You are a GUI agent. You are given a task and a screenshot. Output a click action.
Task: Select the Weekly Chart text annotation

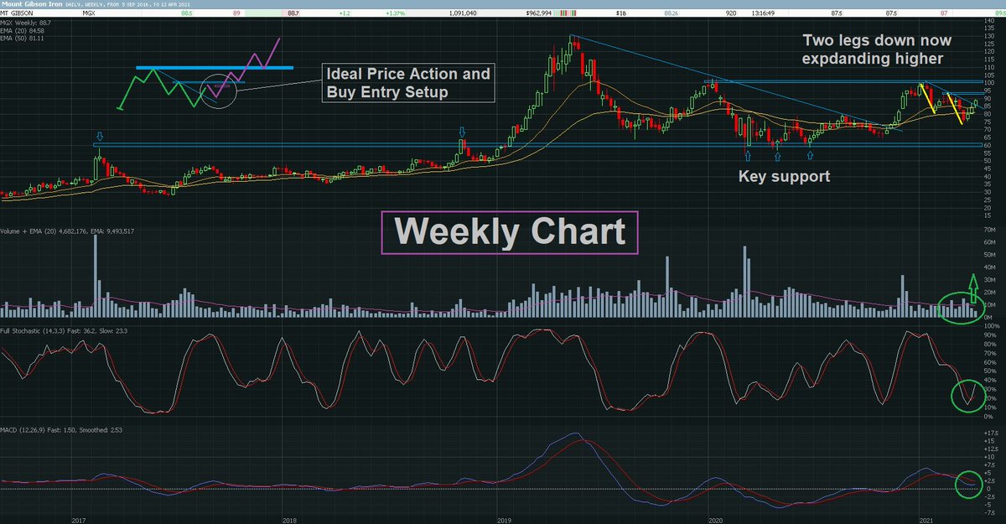pos(510,232)
